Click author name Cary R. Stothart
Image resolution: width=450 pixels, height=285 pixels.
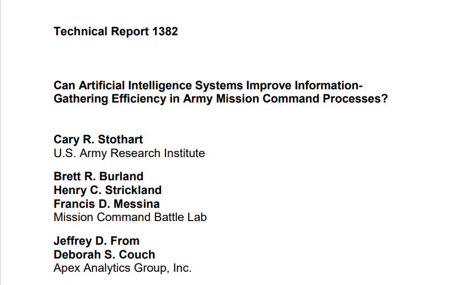pyautogui.click(x=98, y=139)
